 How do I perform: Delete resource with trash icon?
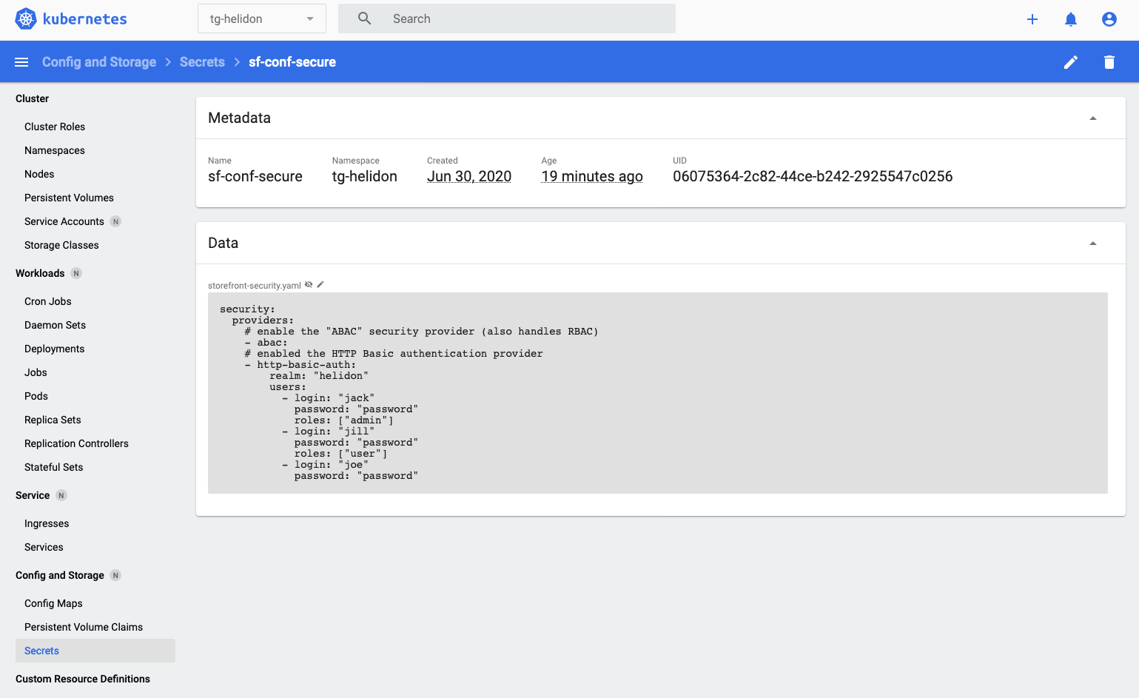[x=1109, y=62]
